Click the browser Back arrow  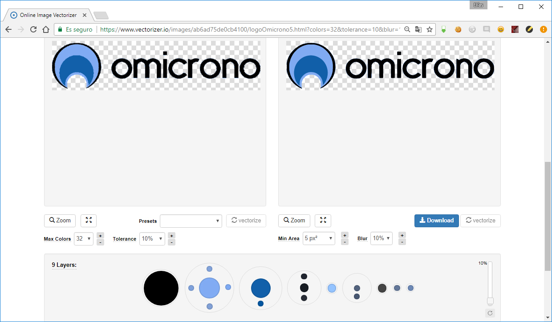click(x=8, y=29)
